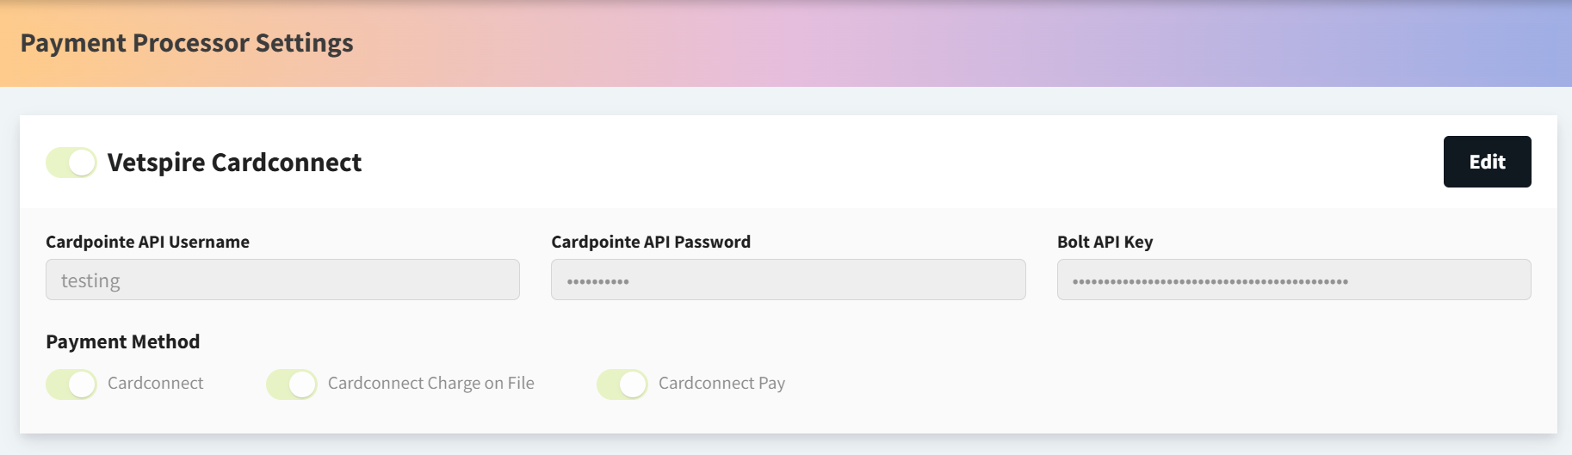Click the Edit button

pos(1487,162)
